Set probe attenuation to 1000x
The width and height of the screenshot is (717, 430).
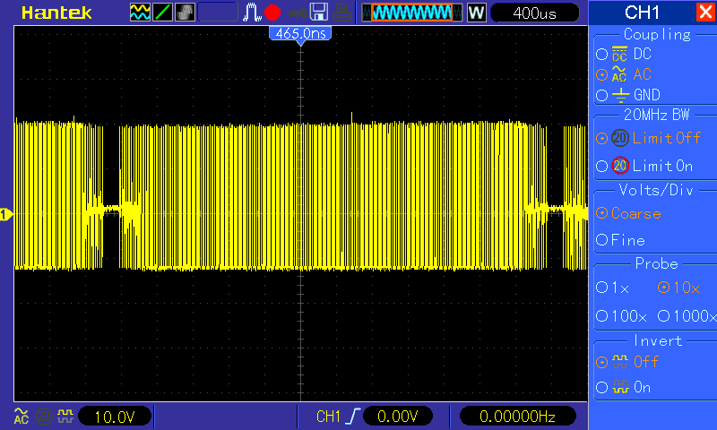pos(687,315)
